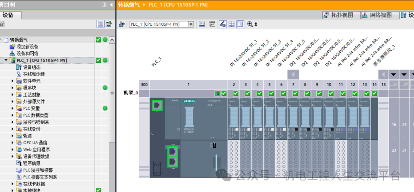Click the panel layout icon in the project tree header

click(x=105, y=5)
